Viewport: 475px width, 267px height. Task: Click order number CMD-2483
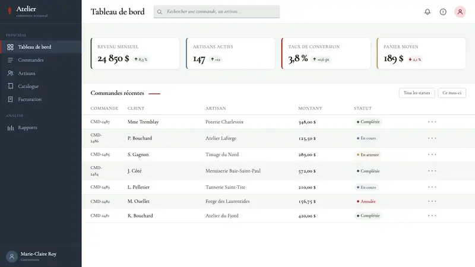pos(100,187)
